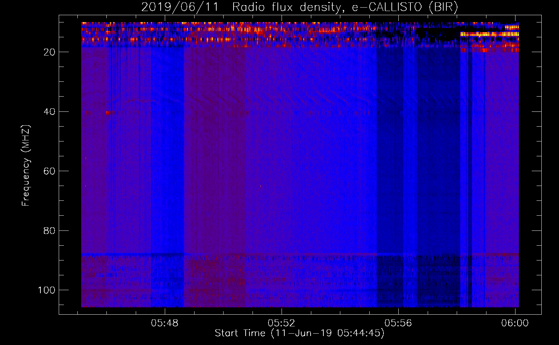Click the 40 MHz frequency tick label

tap(49, 112)
